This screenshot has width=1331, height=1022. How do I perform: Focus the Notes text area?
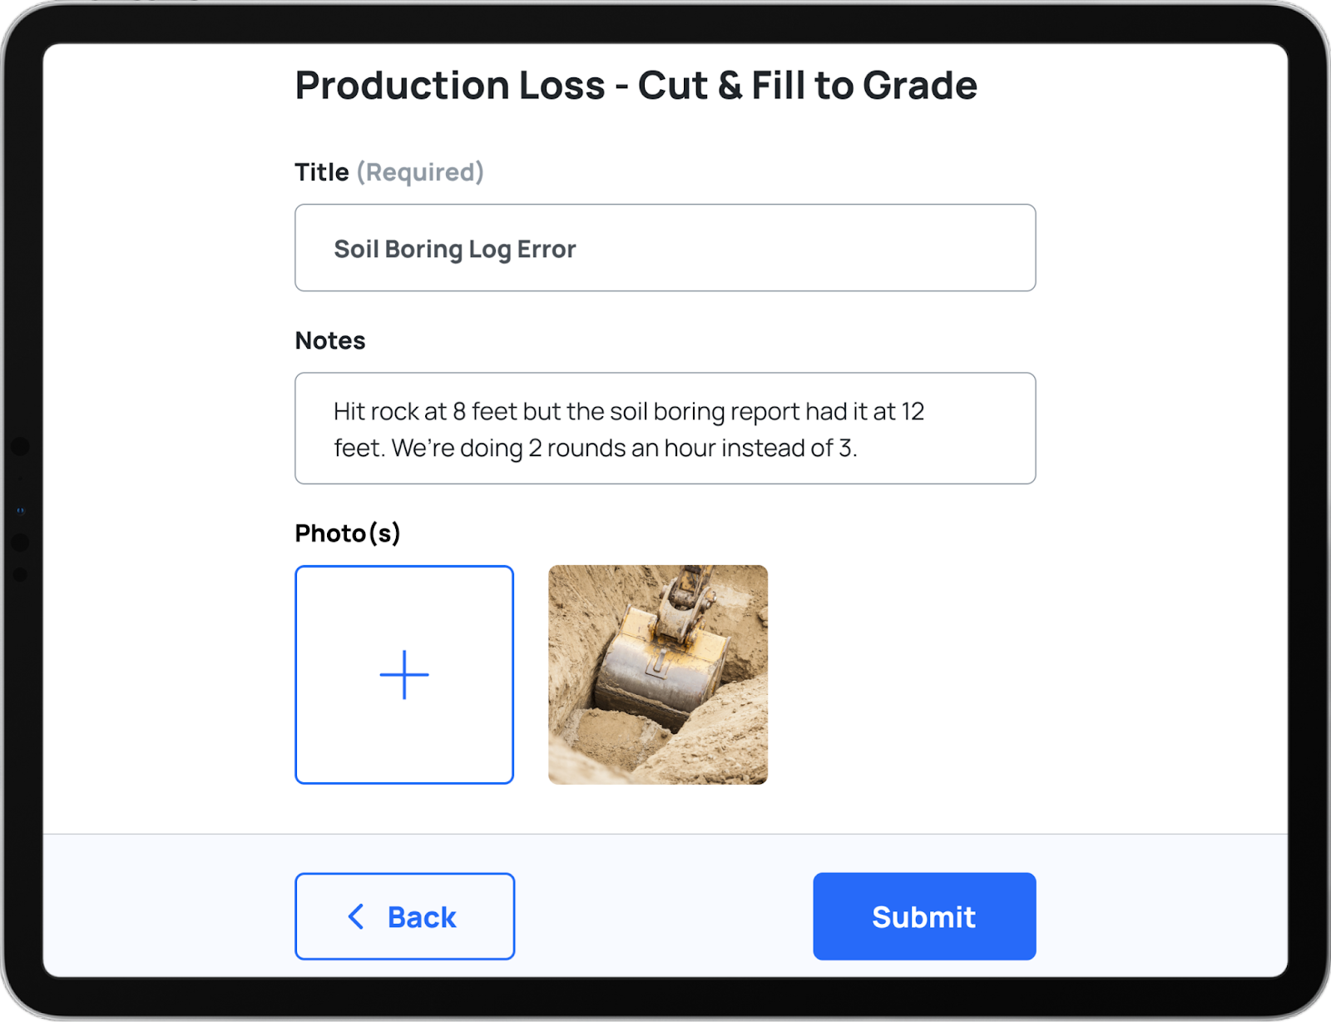665,428
